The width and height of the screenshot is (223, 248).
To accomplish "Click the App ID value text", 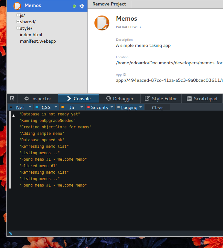I will point(169,80).
